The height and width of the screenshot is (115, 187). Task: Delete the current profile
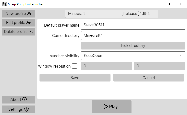(x=18, y=32)
